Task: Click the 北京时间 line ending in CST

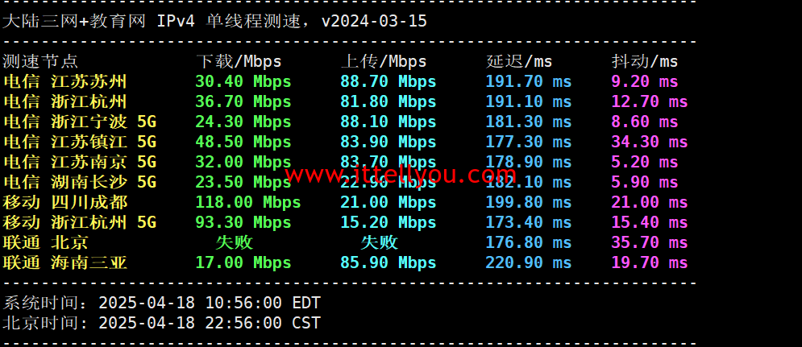Action: [162, 323]
